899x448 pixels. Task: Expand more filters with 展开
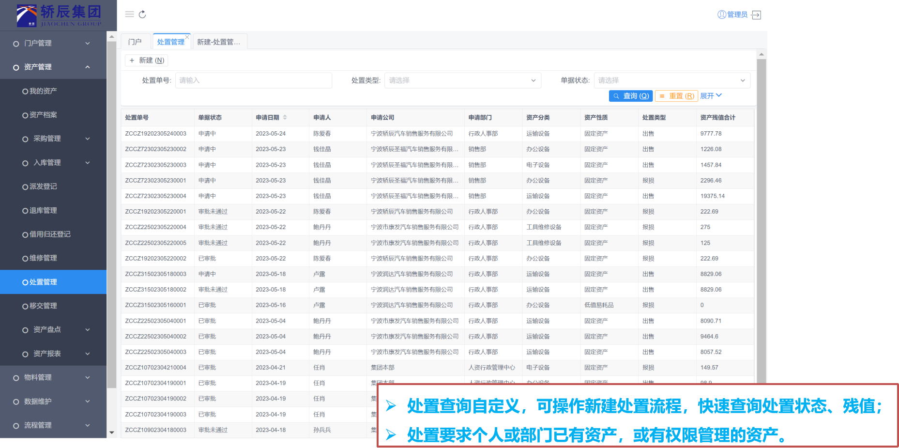710,96
